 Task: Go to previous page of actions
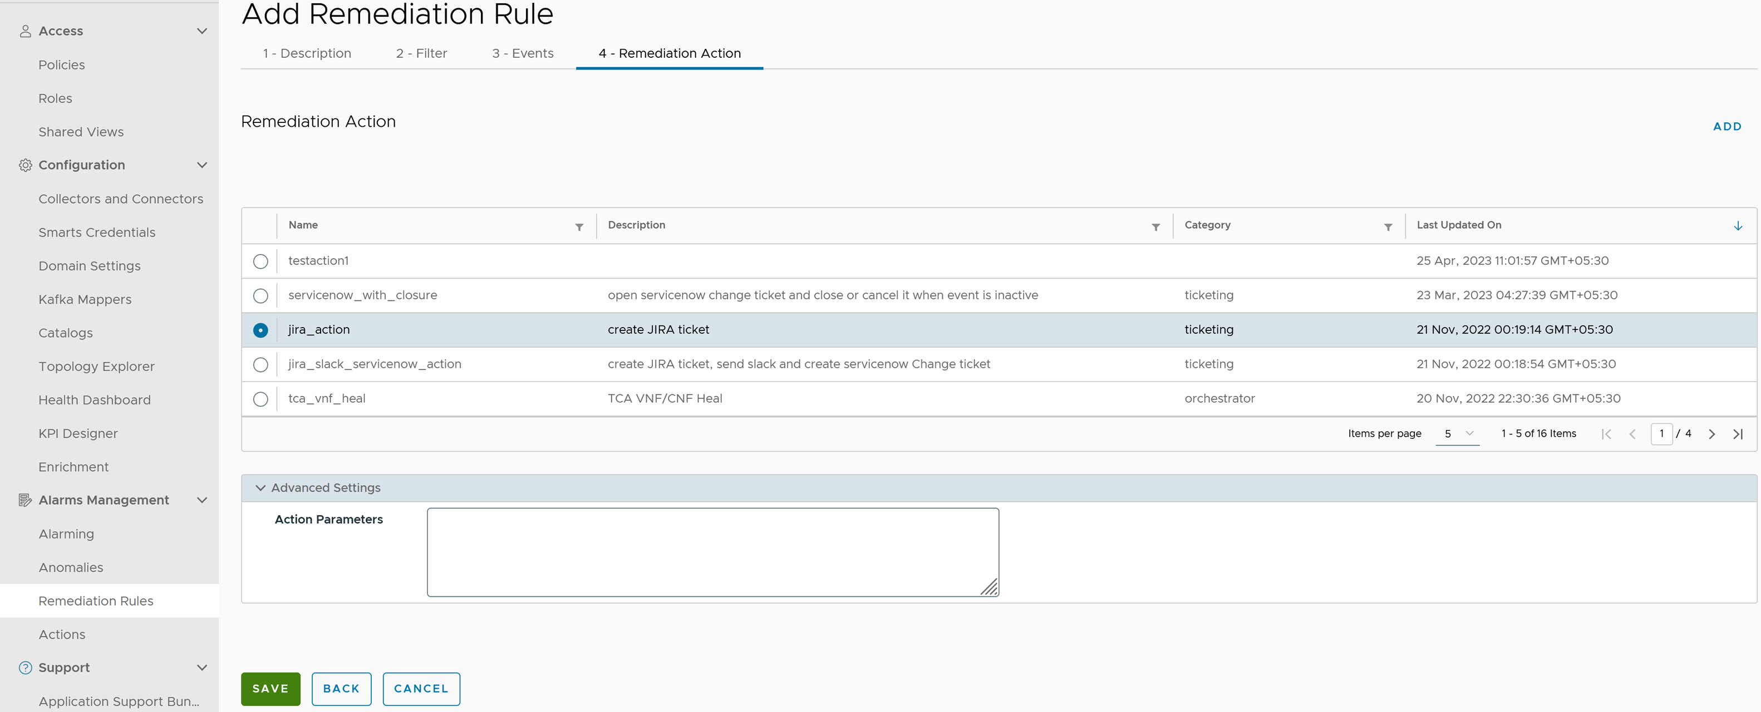pos(1632,434)
